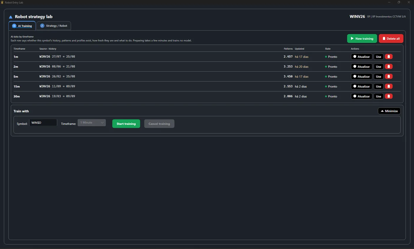Start a New training

pos(362,38)
